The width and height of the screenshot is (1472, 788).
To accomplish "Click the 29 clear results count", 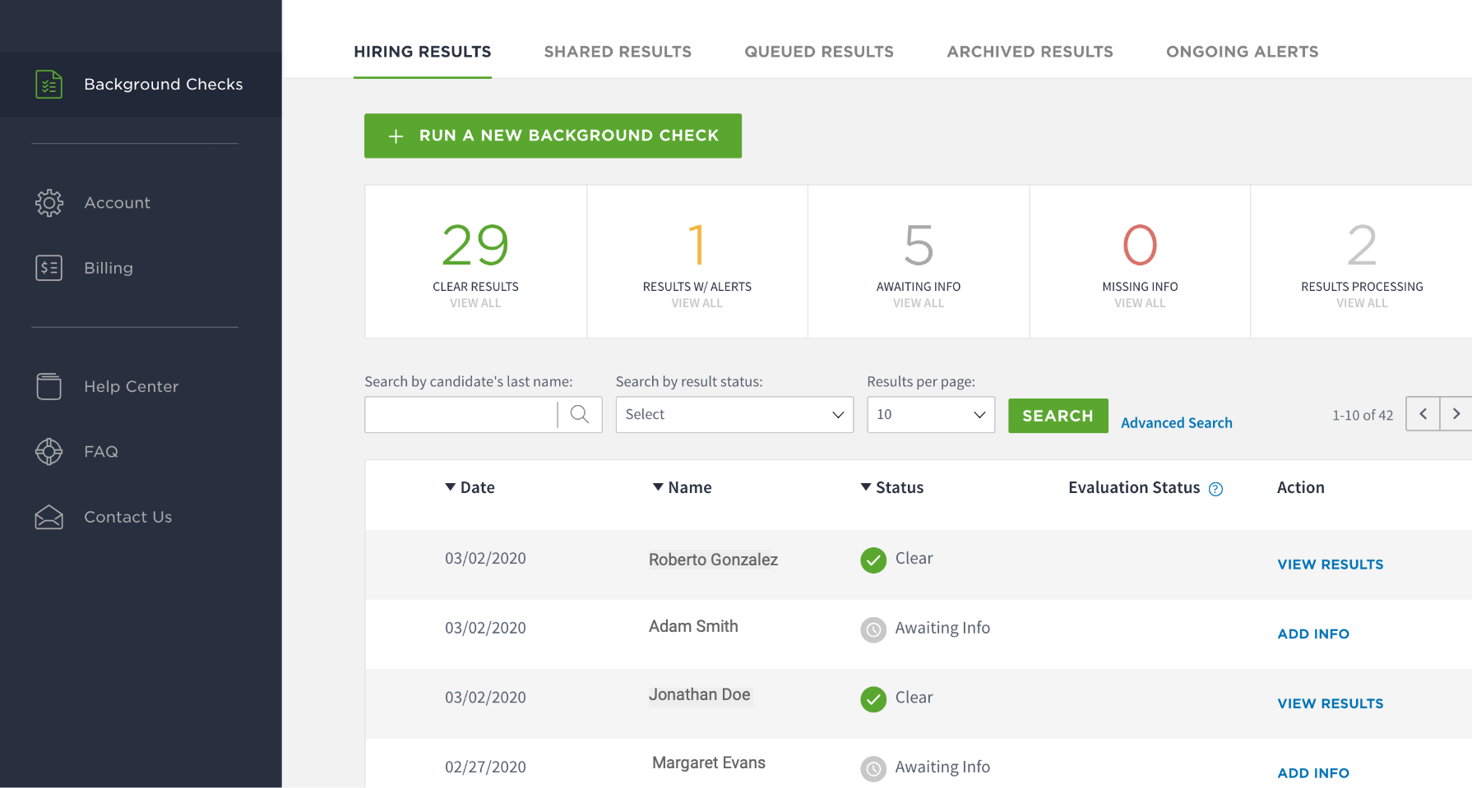I will point(475,245).
